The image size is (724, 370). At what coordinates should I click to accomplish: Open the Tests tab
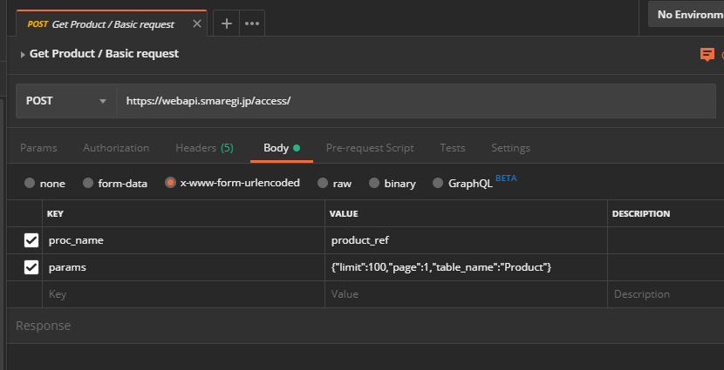coord(453,148)
